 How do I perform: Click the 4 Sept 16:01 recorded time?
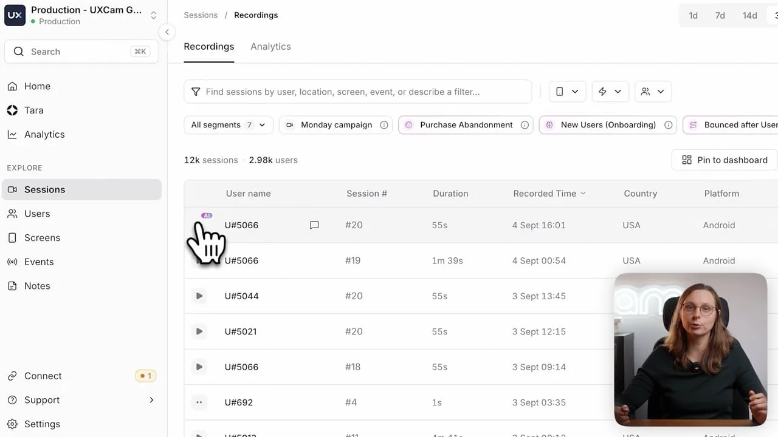pos(539,225)
